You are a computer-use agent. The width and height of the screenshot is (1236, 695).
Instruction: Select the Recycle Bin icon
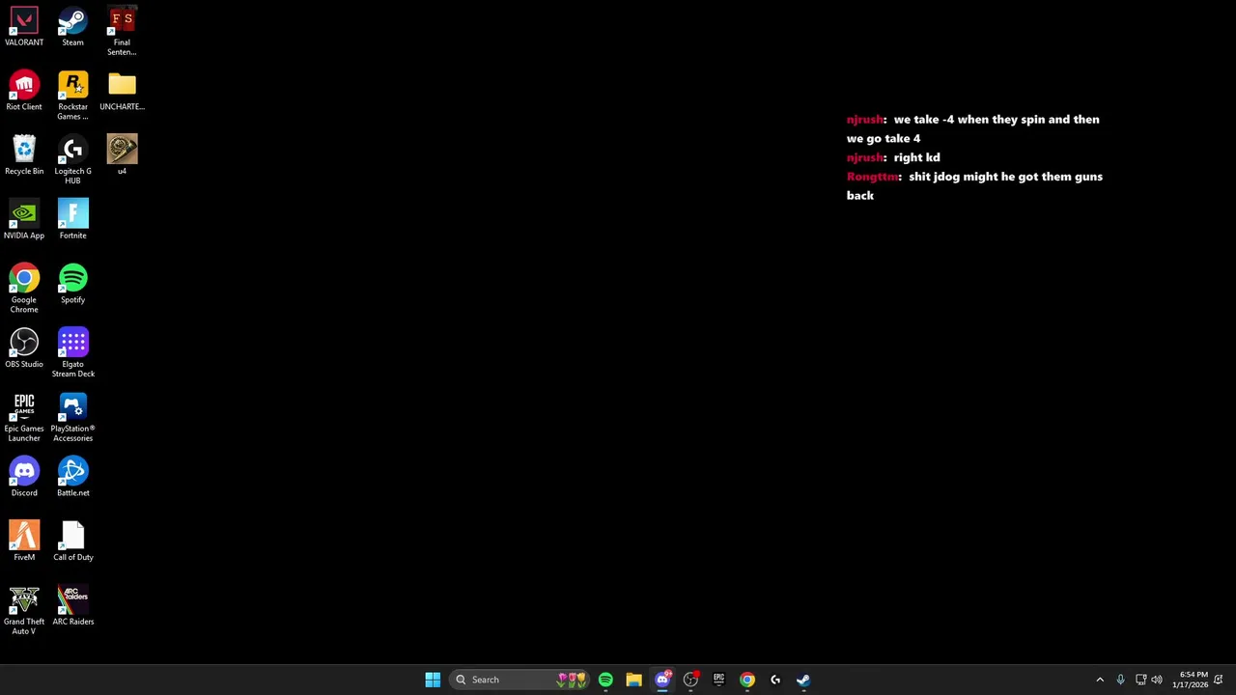pos(24,156)
